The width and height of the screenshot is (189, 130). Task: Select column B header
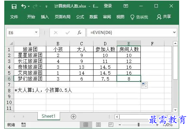58,44
